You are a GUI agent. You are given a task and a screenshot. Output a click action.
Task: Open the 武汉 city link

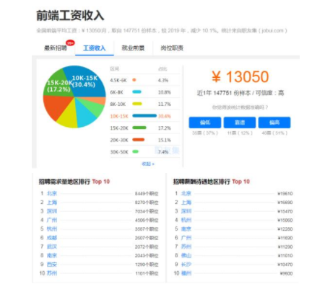(52, 247)
